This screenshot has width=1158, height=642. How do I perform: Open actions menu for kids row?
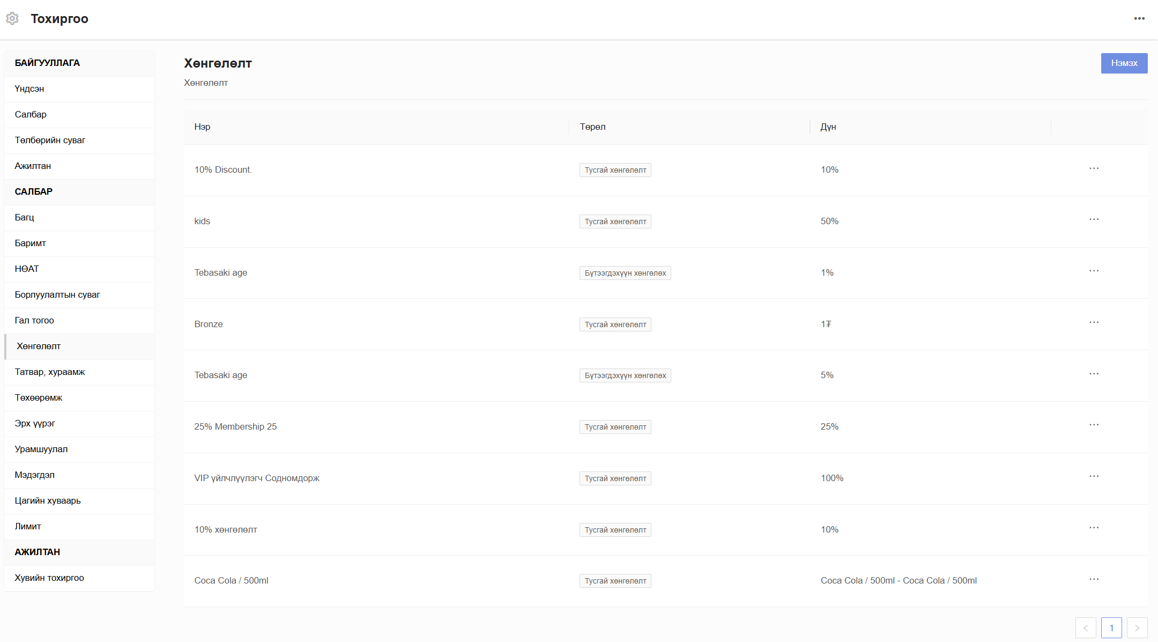[1094, 219]
